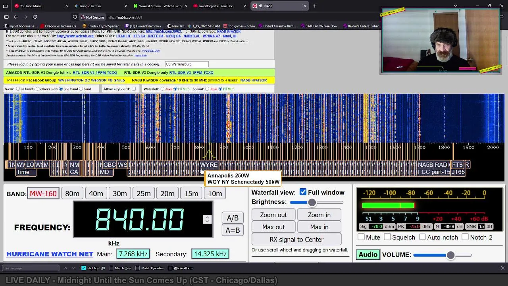This screenshot has height=286, width=508.
Task: Close the Google Gemini tab
Action: coord(126,6)
